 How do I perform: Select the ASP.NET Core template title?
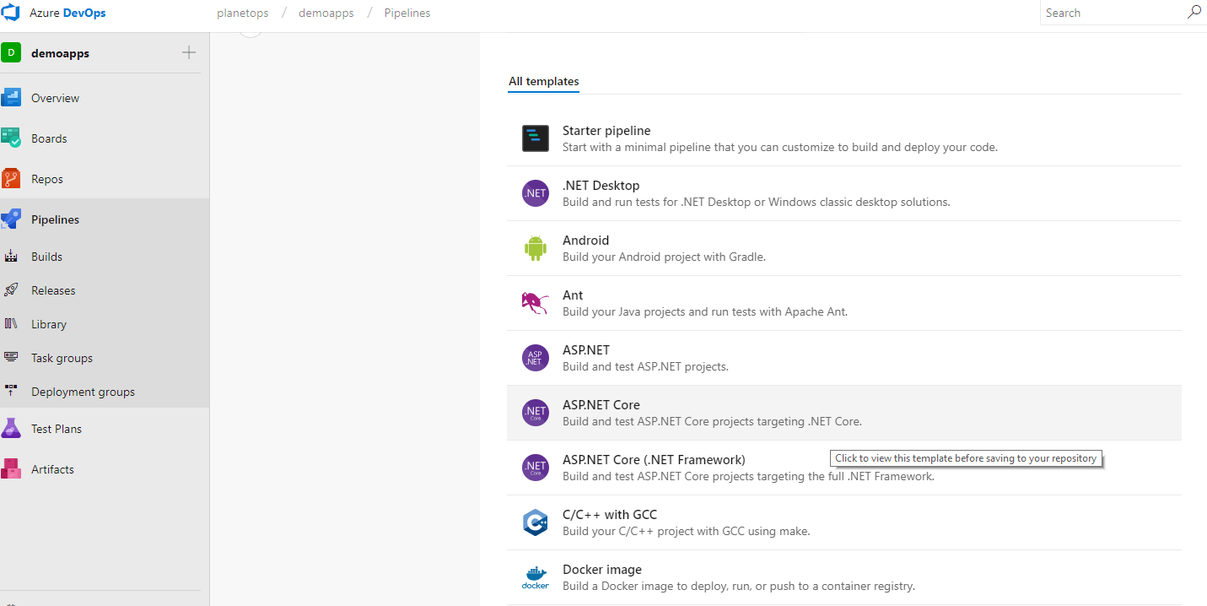tap(601, 405)
